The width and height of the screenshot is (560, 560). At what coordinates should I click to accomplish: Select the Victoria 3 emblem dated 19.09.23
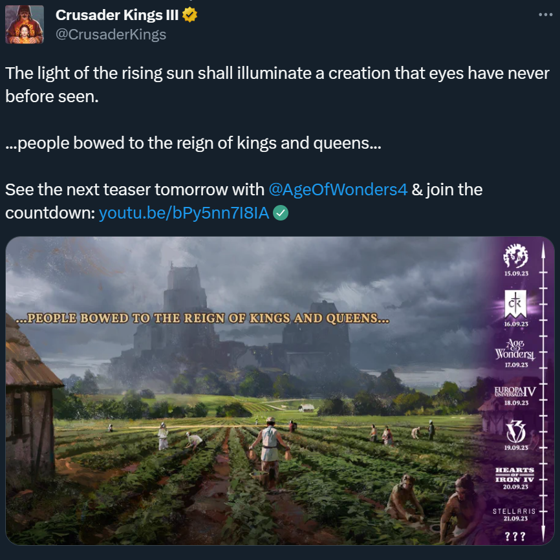click(515, 429)
